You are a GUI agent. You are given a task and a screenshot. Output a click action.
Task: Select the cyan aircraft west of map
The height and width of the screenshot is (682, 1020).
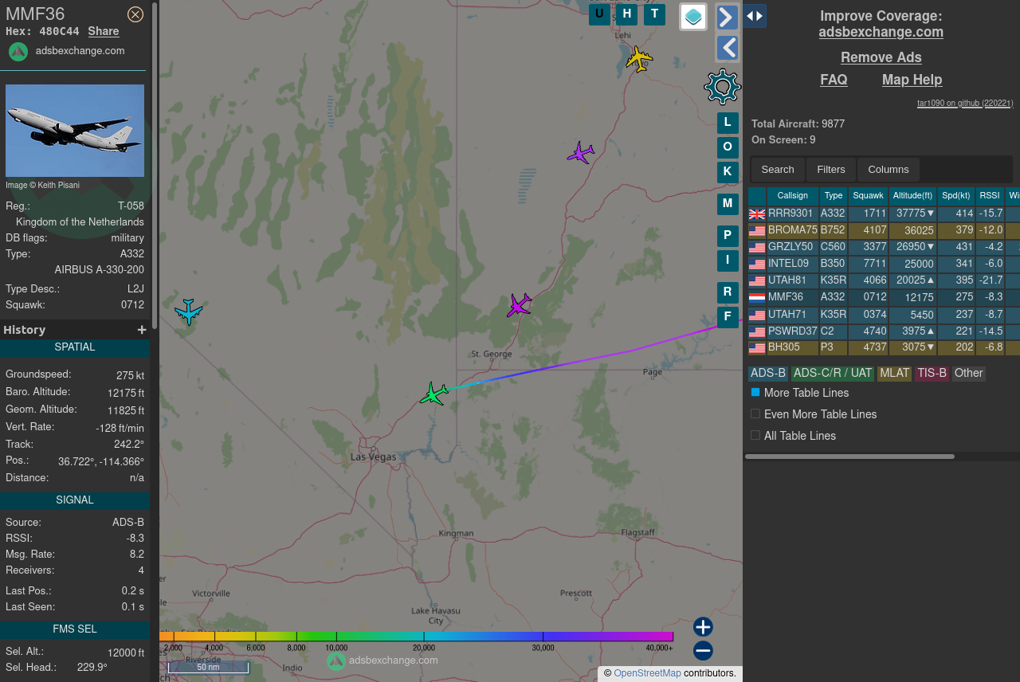(x=189, y=312)
